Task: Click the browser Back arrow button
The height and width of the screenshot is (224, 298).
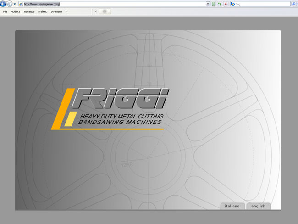Action: (x=3, y=4)
